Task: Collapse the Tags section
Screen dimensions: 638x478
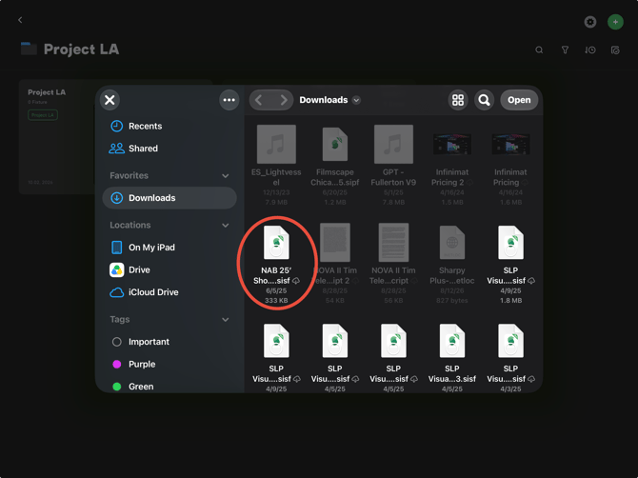Action: [x=225, y=319]
